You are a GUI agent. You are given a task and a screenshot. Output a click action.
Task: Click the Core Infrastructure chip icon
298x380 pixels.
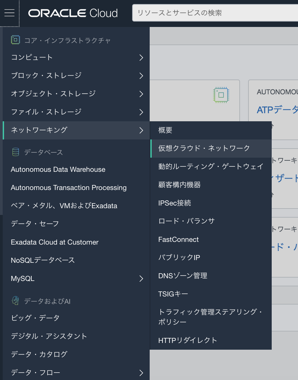click(x=16, y=40)
